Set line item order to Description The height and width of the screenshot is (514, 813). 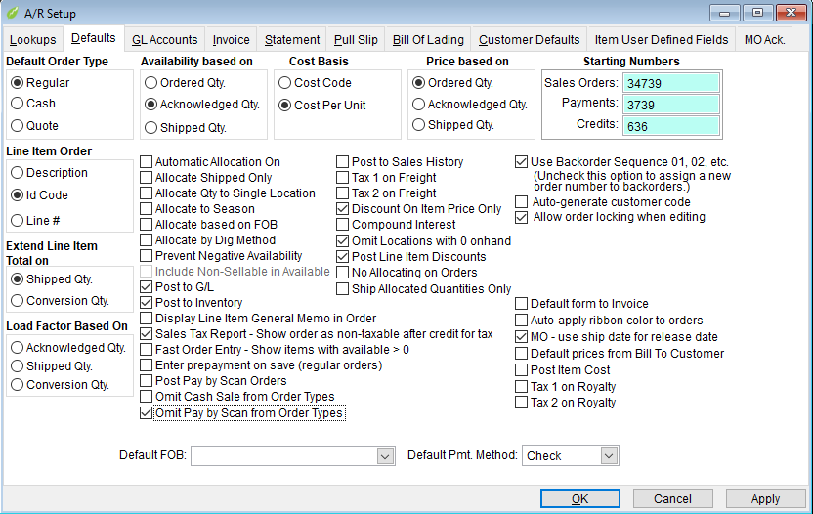point(17,173)
